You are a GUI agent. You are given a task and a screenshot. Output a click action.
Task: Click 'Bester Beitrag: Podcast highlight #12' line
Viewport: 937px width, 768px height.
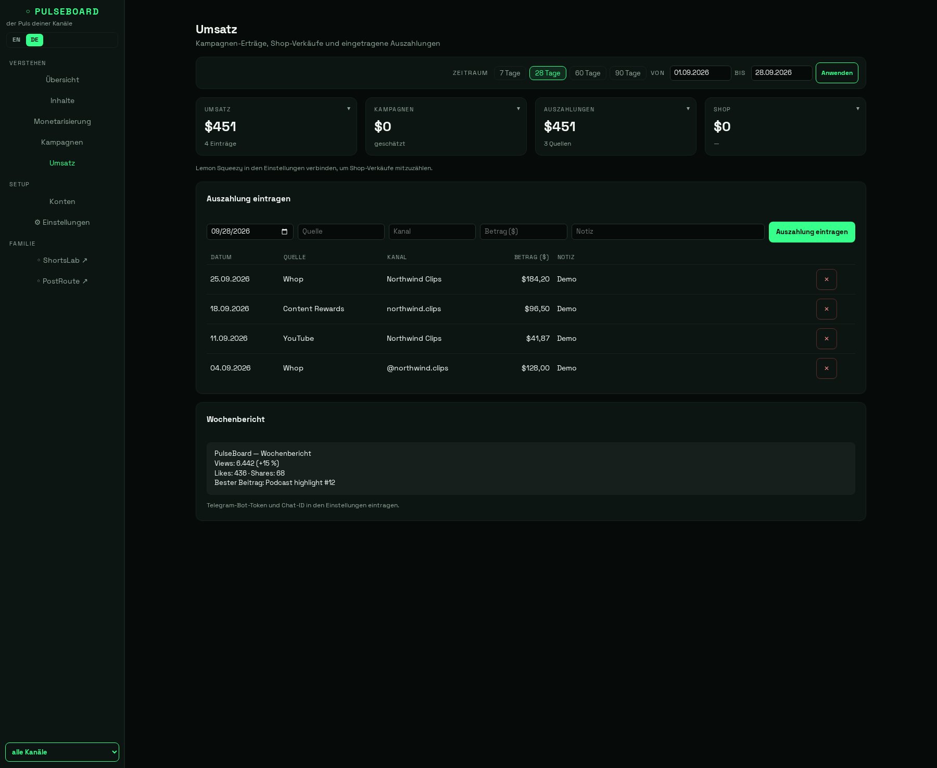coord(275,483)
